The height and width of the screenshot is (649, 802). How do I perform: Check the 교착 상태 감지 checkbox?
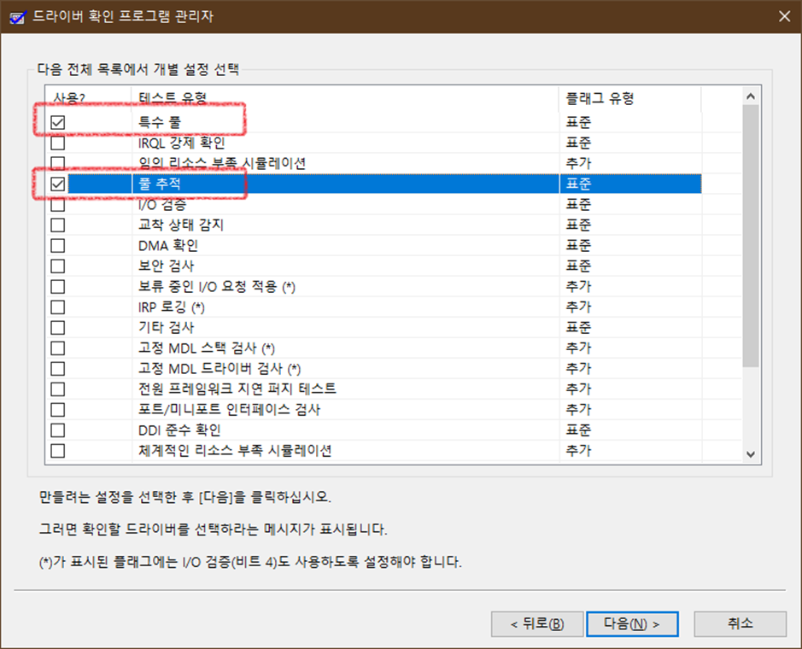pyautogui.click(x=58, y=225)
